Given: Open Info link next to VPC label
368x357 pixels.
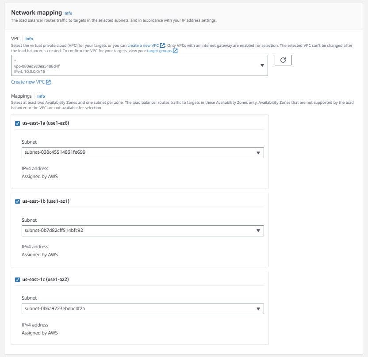Looking at the screenshot, I should (x=29, y=39).
